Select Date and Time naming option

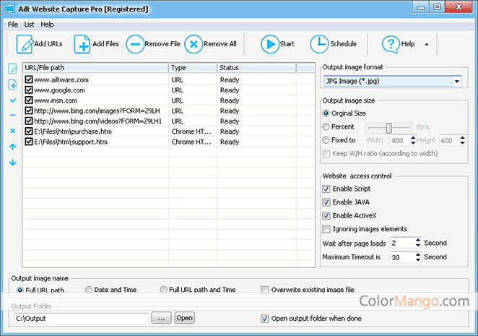pos(89,290)
